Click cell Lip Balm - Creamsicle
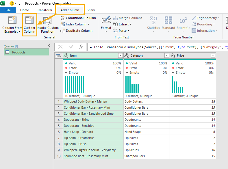Image resolution: width=228 pixels, height=169 pixels. pyautogui.click(x=93, y=138)
